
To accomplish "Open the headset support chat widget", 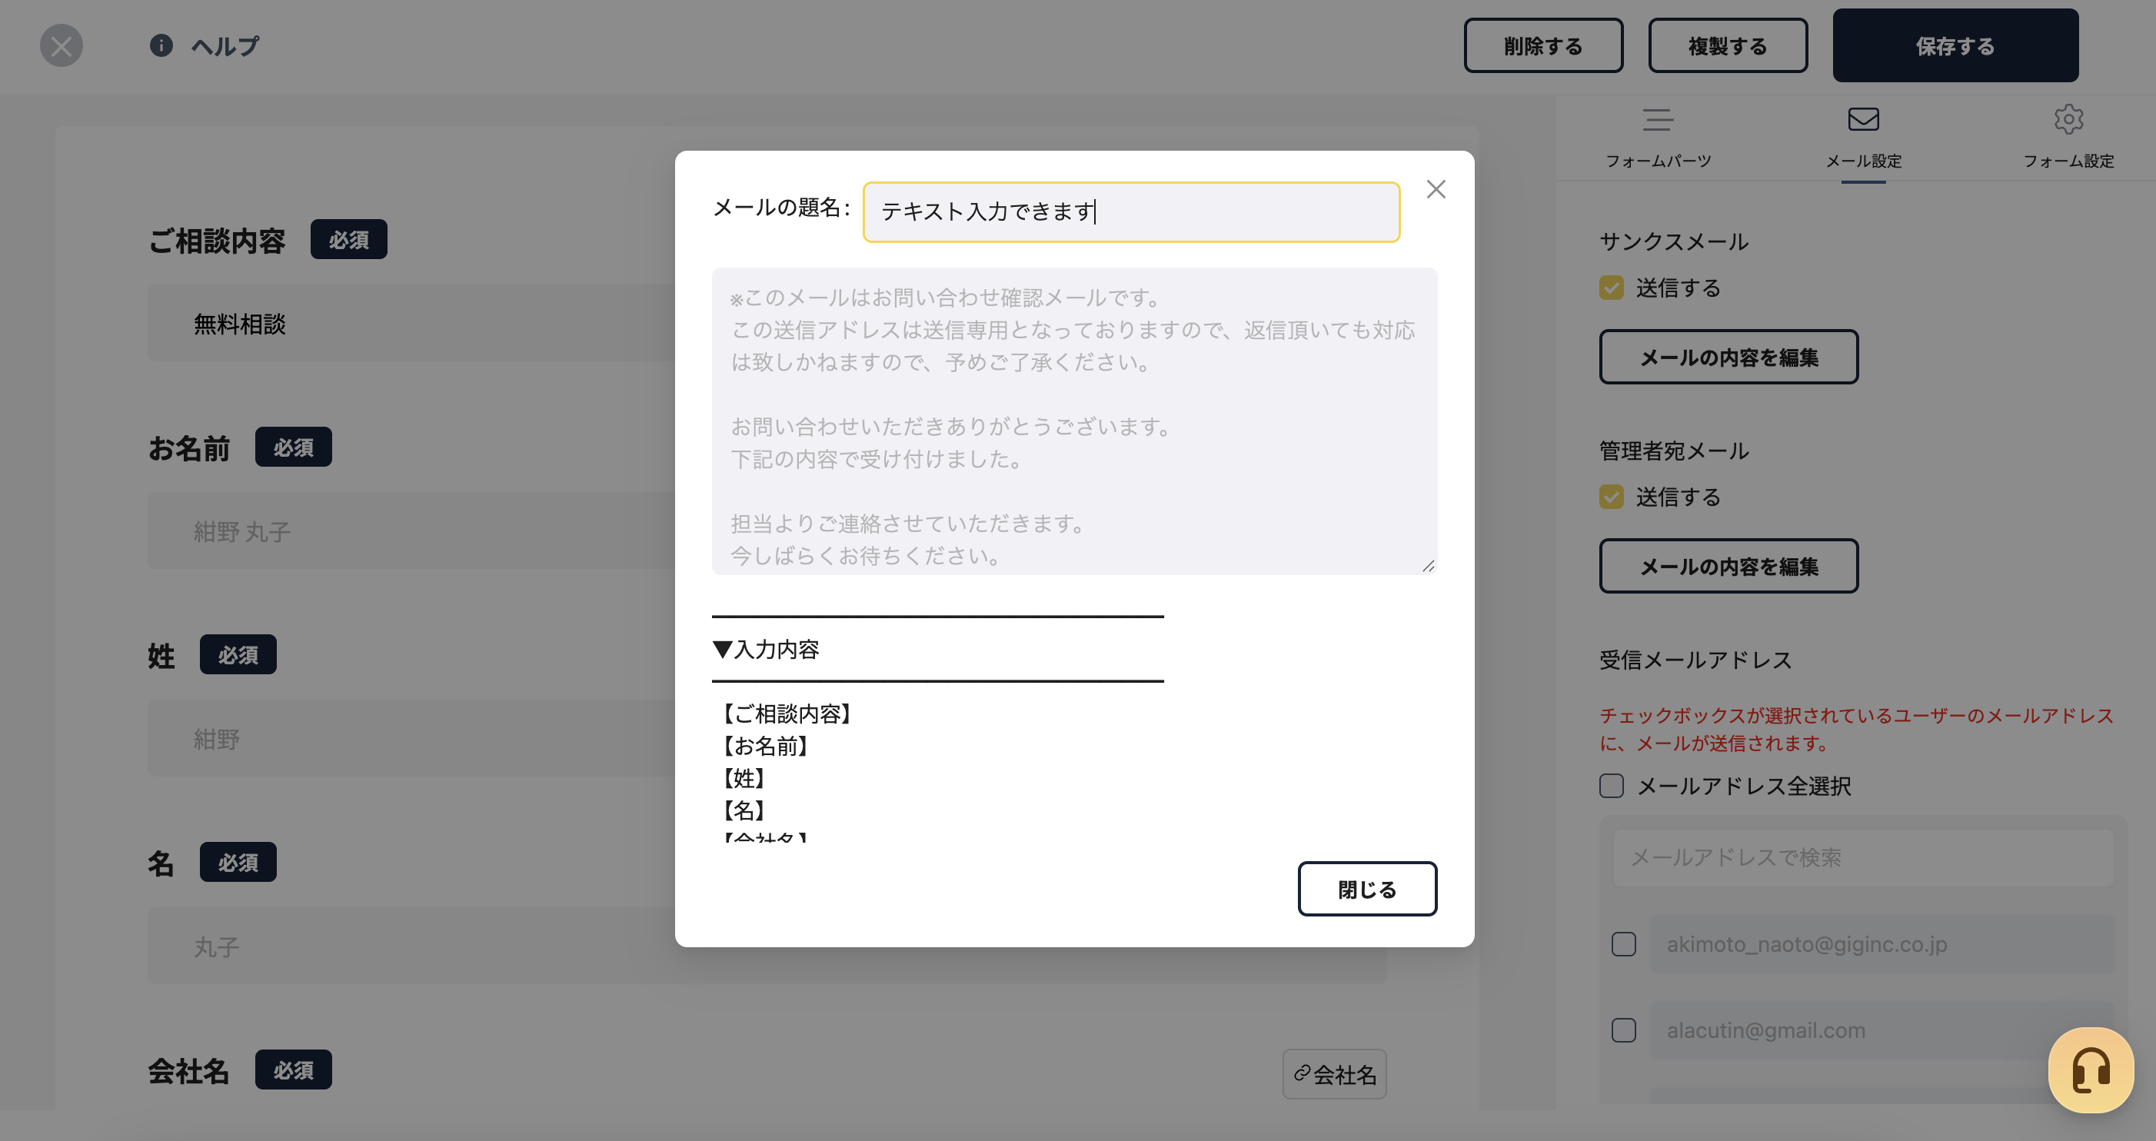I will click(2090, 1069).
